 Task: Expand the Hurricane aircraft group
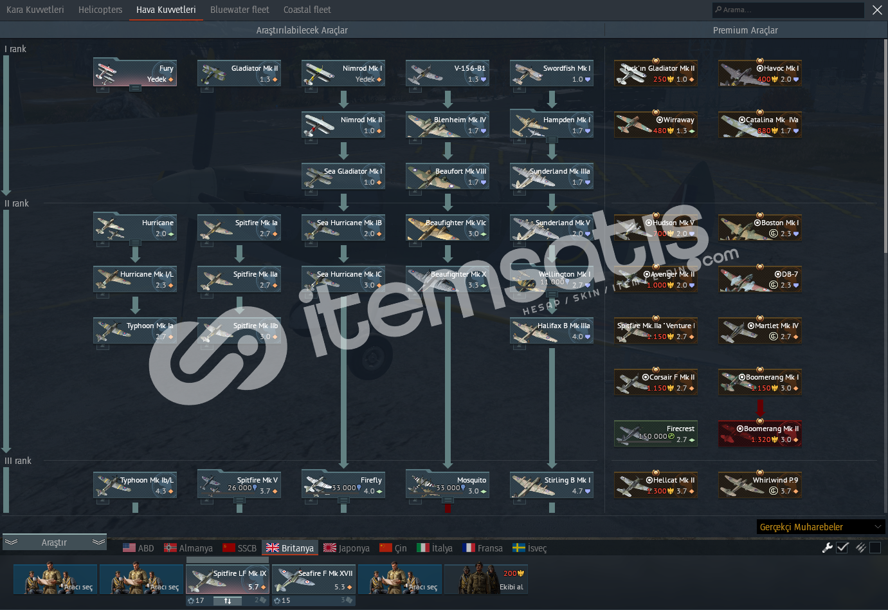click(x=135, y=243)
